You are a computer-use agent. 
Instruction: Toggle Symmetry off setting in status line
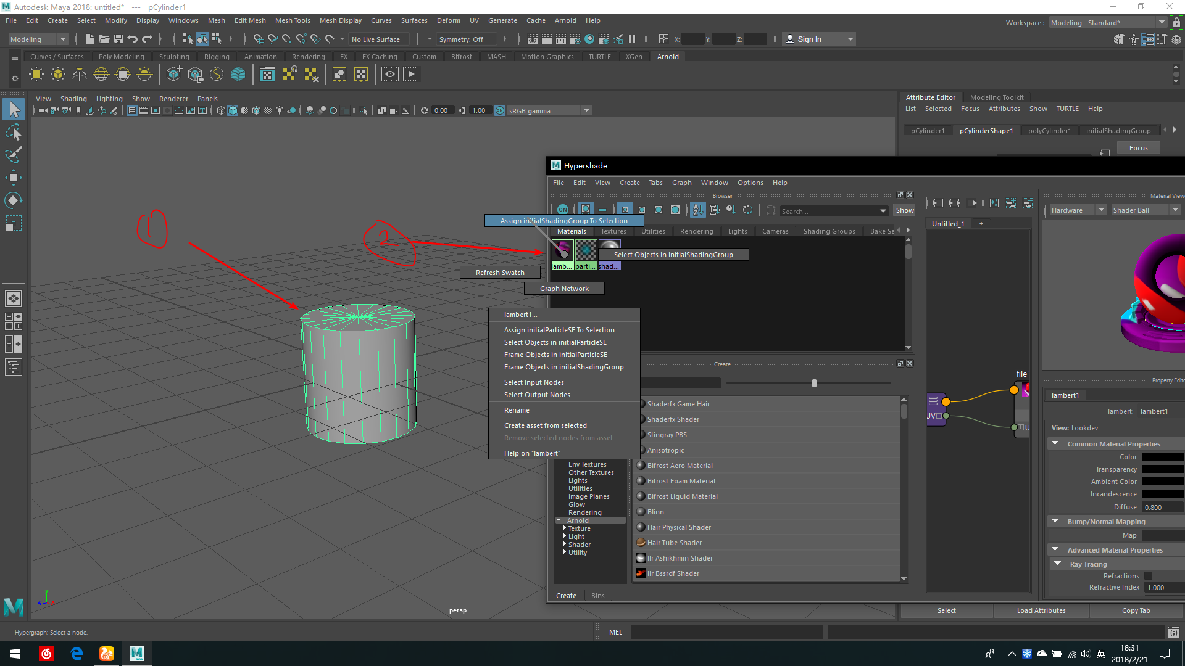[x=466, y=39]
